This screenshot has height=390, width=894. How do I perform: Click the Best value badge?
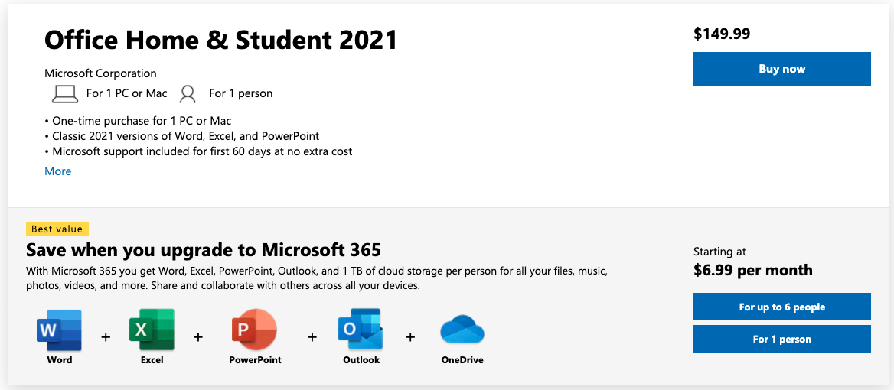click(57, 229)
